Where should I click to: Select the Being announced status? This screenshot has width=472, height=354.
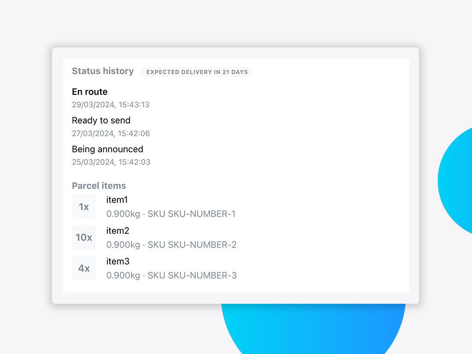[x=107, y=149]
